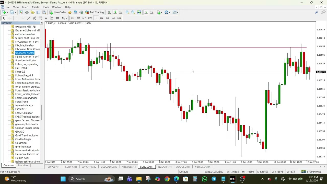Switch to candlestick chart display
This screenshot has height=184, width=327.
click(x=115, y=12)
